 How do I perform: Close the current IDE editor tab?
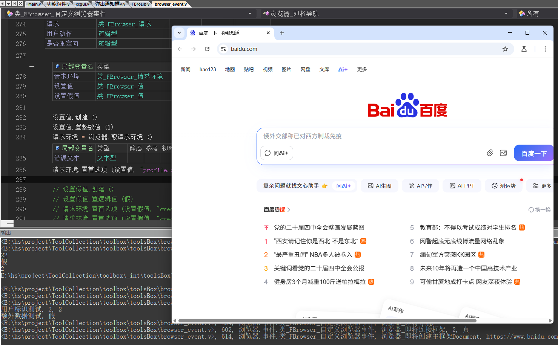(20, 3)
